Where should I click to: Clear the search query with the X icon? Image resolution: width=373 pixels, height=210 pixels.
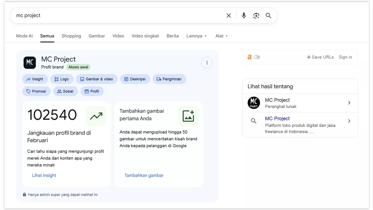tap(228, 15)
